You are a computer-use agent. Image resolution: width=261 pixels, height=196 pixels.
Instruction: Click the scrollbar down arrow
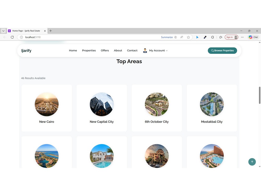coord(259,166)
